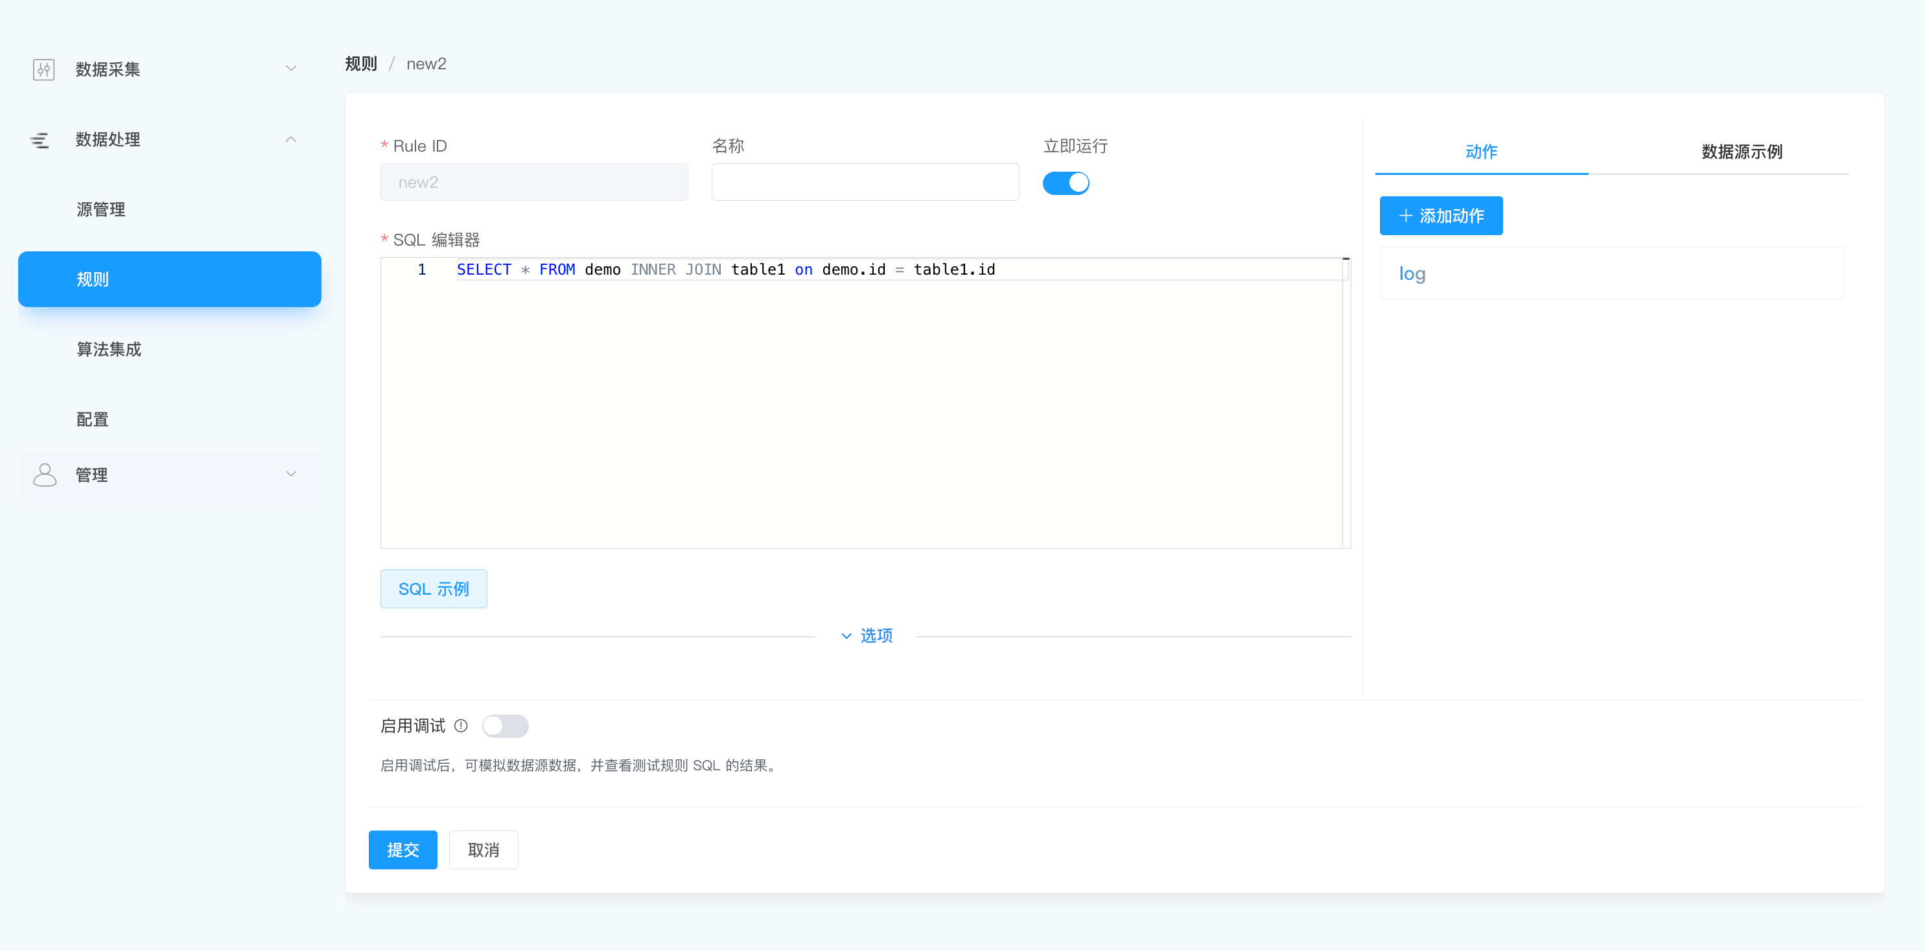1925x951 pixels.
Task: Expand the 数据采集 menu chevron
Action: (290, 69)
